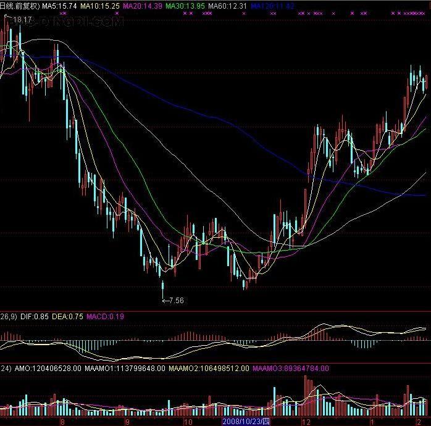Image resolution: width=431 pixels, height=426 pixels.
Task: Click month 10 on time axis
Action: (188, 421)
